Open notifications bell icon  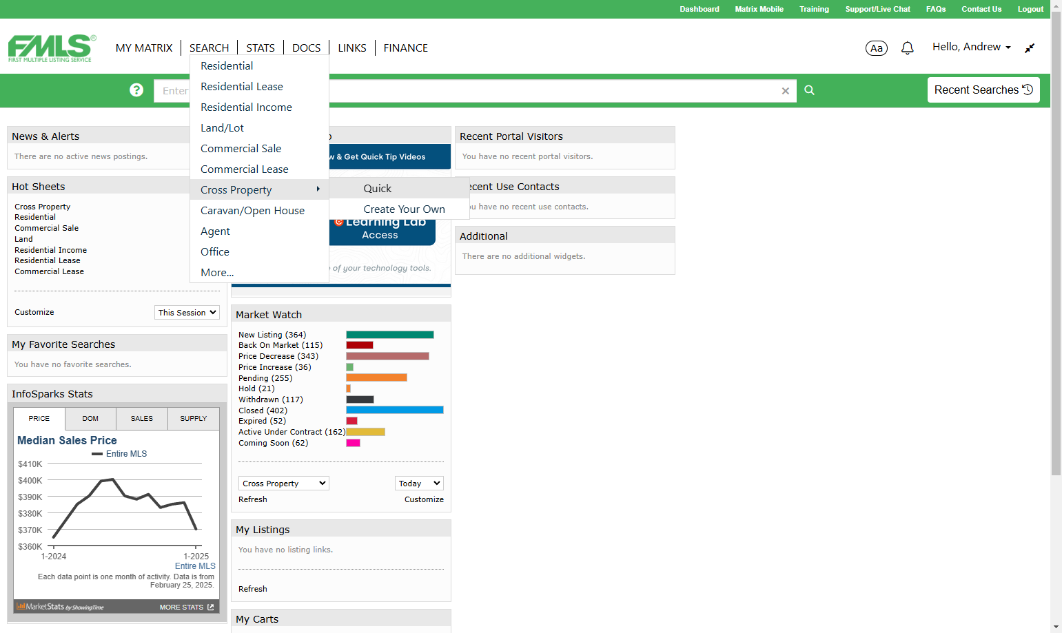(908, 48)
